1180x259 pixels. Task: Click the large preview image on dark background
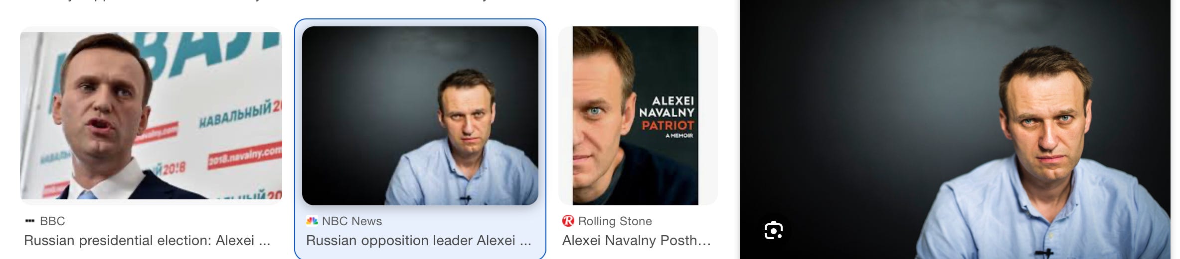click(955, 129)
